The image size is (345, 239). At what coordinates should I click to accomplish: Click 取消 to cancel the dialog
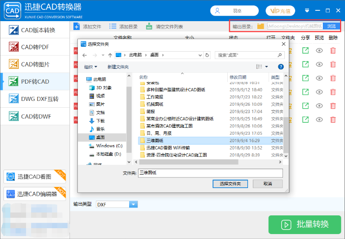tap(268, 184)
